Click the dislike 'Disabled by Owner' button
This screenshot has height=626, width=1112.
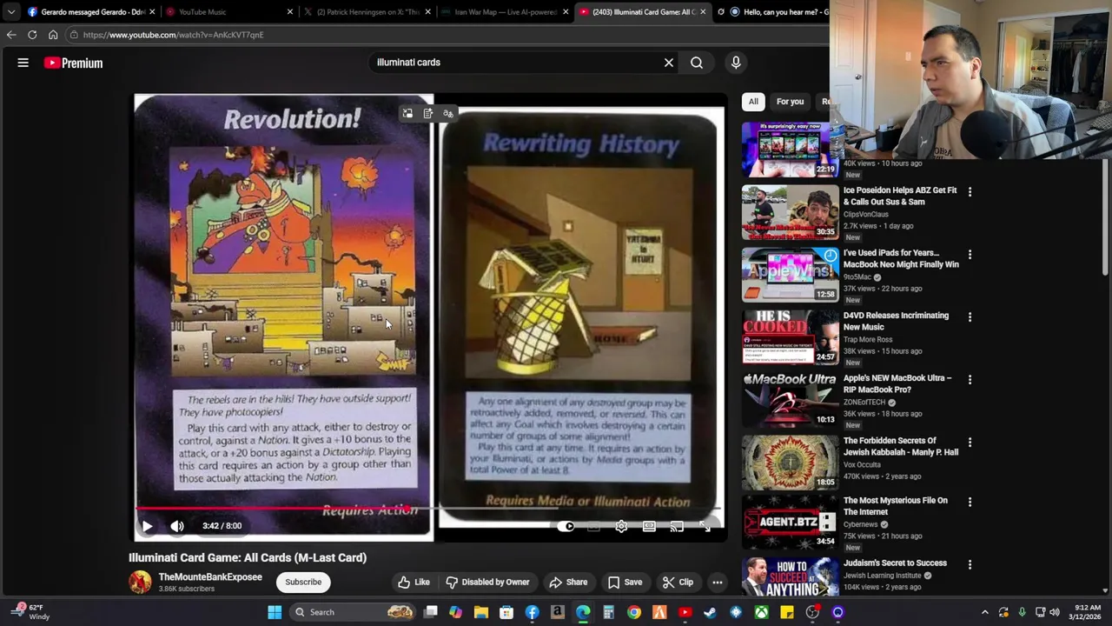click(x=487, y=583)
